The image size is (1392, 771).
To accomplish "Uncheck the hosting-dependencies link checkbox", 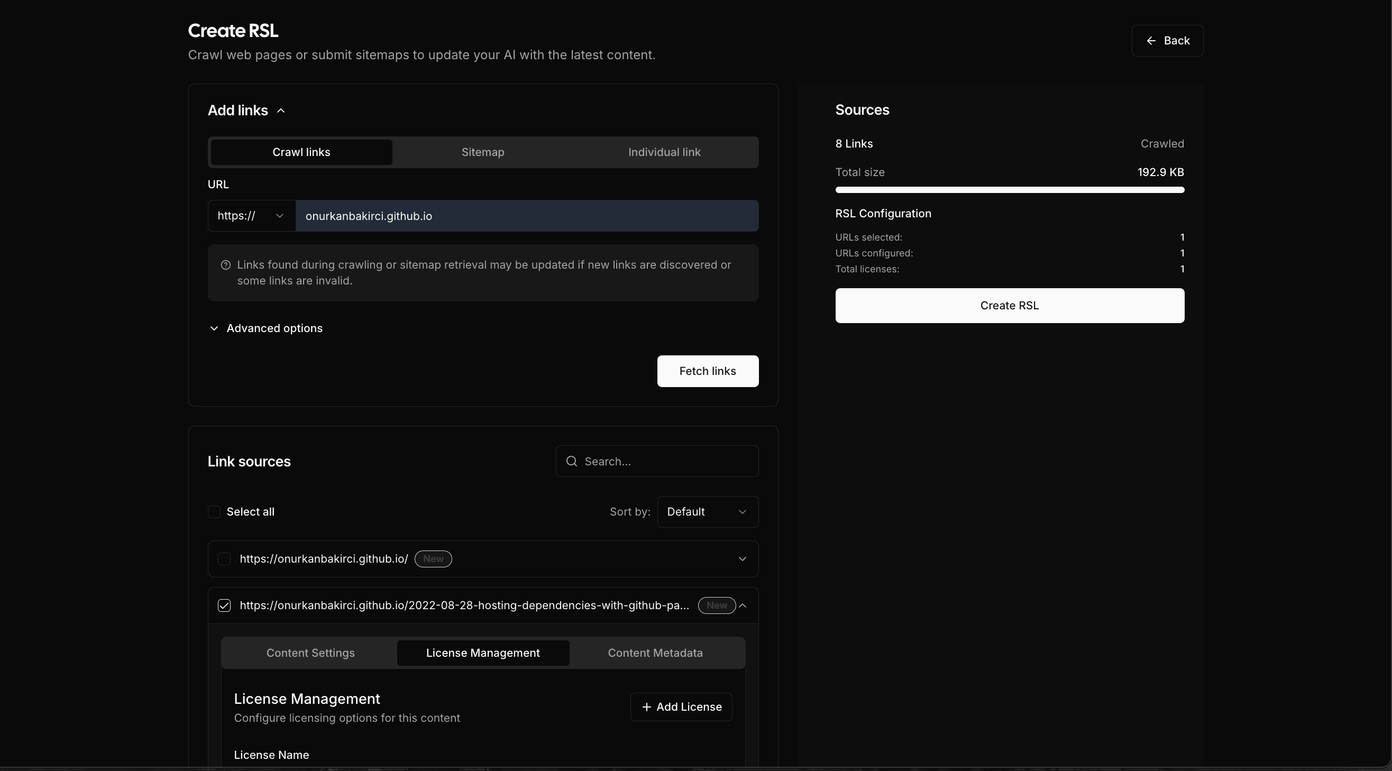I will coord(224,605).
